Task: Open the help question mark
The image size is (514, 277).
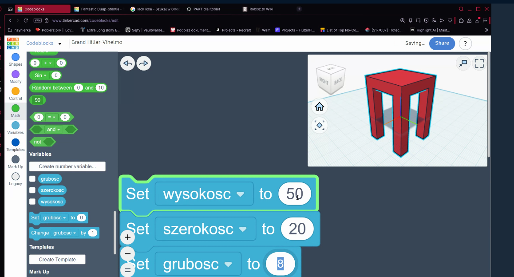Action: (x=465, y=43)
